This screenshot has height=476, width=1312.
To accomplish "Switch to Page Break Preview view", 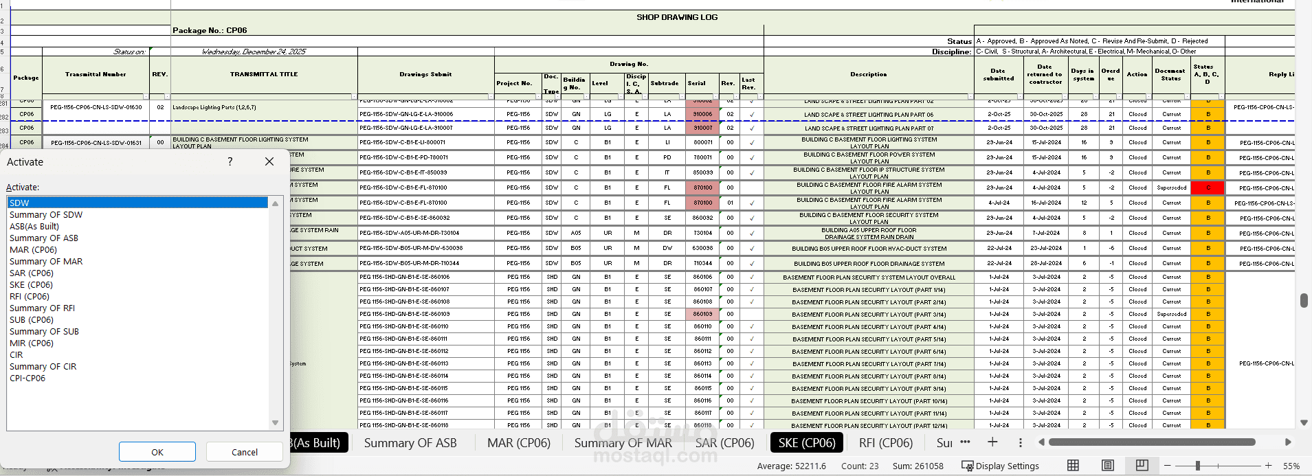I will [x=1142, y=465].
